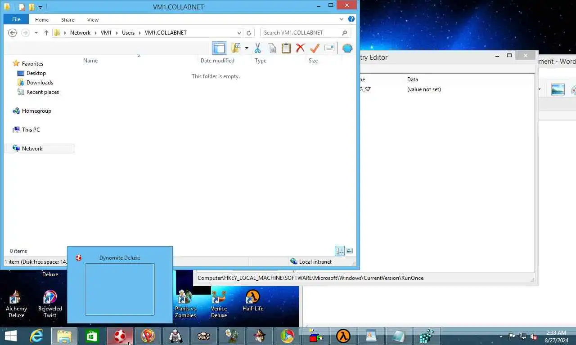Open Windows Store from taskbar
Screen dimensions: 576x345
(x=92, y=336)
